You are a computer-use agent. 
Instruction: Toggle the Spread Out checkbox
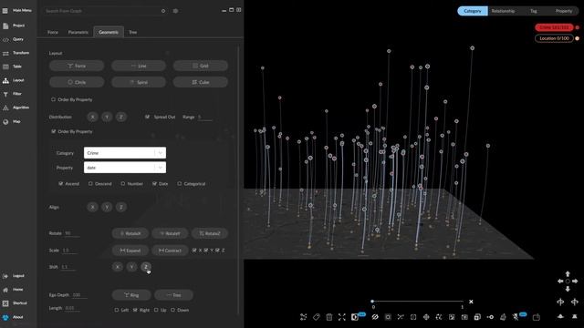148,117
